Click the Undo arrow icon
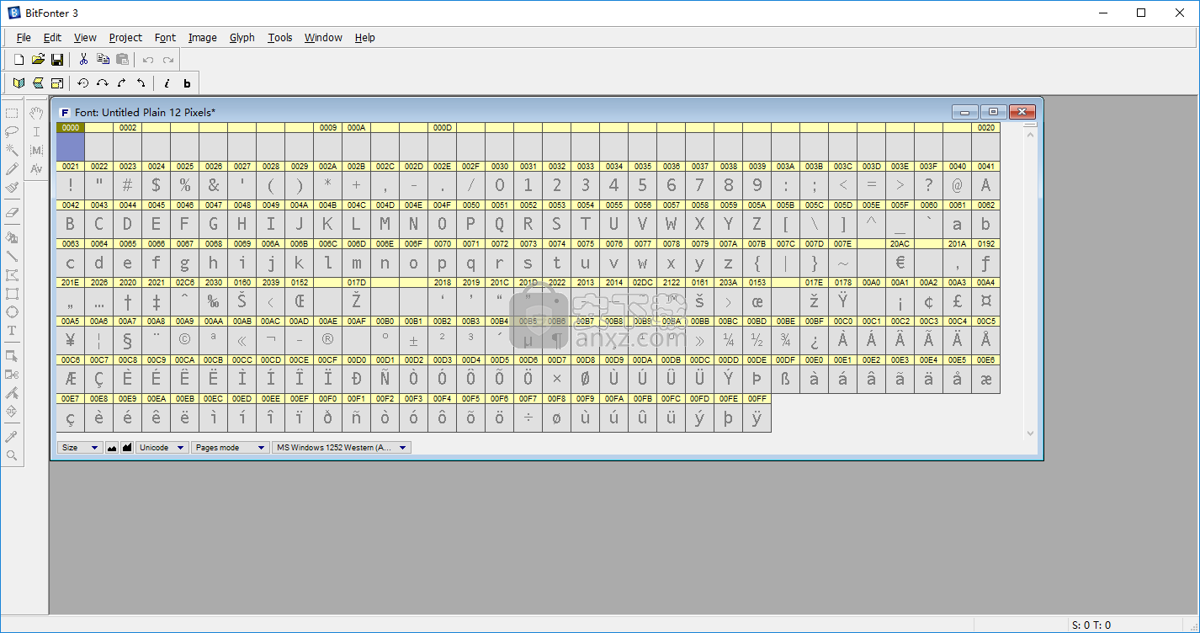This screenshot has height=633, width=1200. [x=148, y=60]
